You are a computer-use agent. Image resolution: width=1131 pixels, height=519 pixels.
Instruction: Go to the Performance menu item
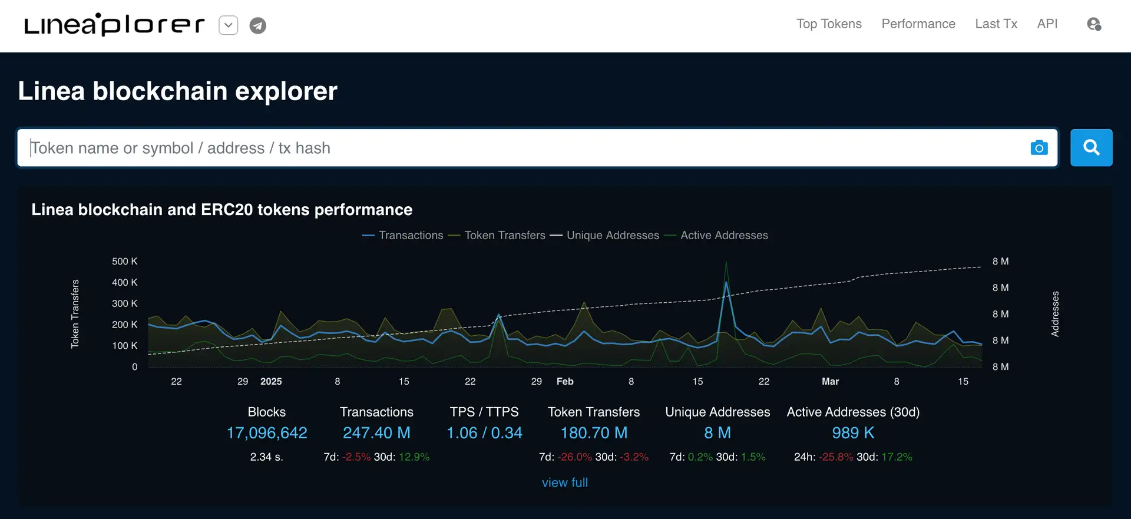pos(918,24)
